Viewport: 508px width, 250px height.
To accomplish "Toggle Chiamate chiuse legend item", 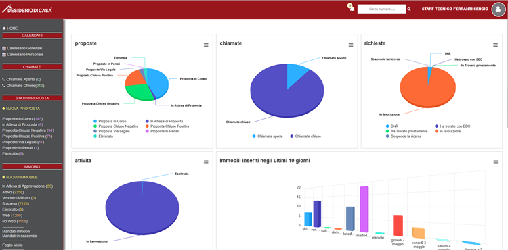I will click(x=305, y=136).
